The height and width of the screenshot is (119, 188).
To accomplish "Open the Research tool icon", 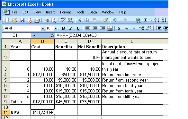I will tap(70, 20).
